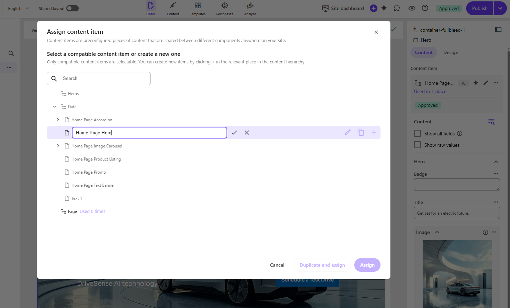The height and width of the screenshot is (308, 510).
Task: Click inside the Search field of the dialog
Action: [x=98, y=78]
